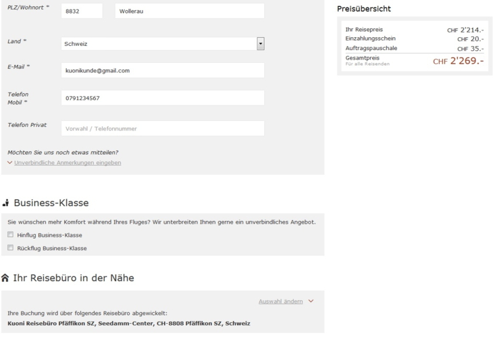Focus the empty Telefon Privat field

pyautogui.click(x=162, y=128)
